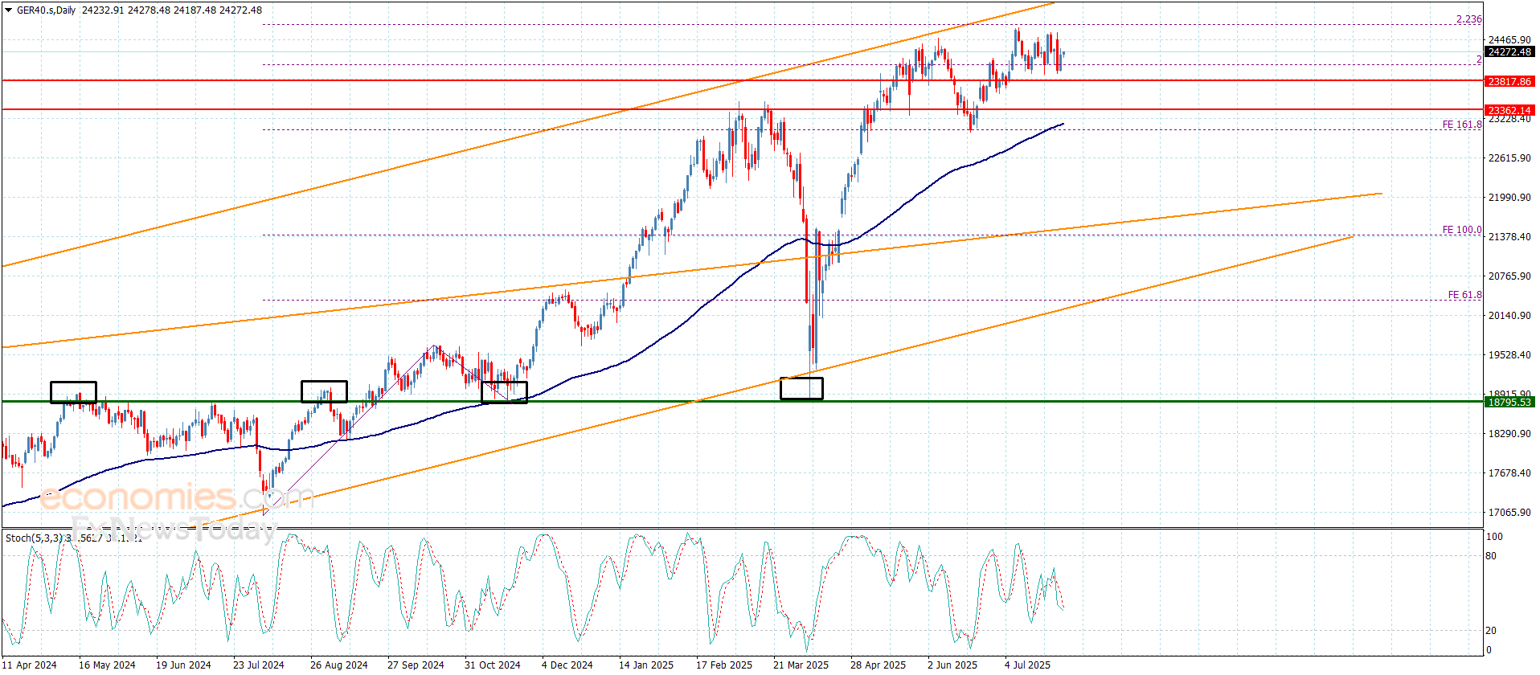The image size is (1540, 675).
Task: Click the 11 Apr 2024 date label
Action: click(x=30, y=665)
